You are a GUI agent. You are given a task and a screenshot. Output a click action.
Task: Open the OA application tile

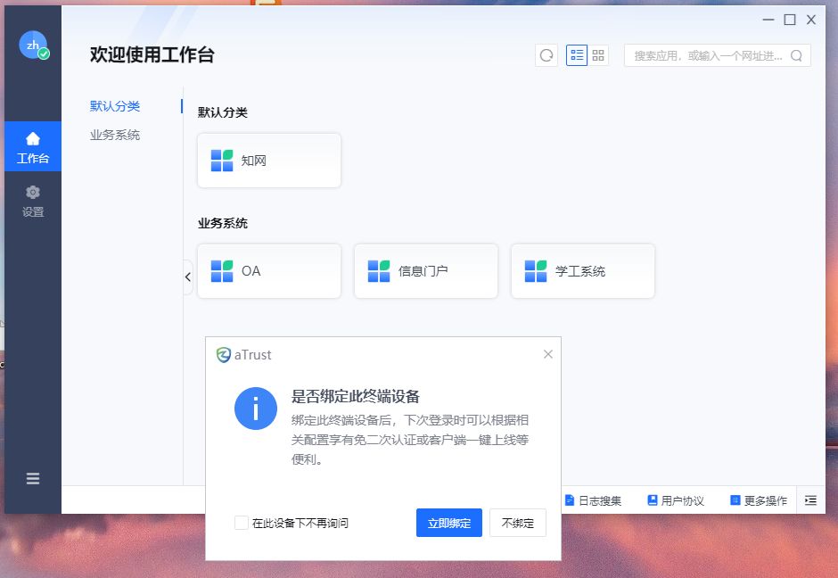(269, 271)
